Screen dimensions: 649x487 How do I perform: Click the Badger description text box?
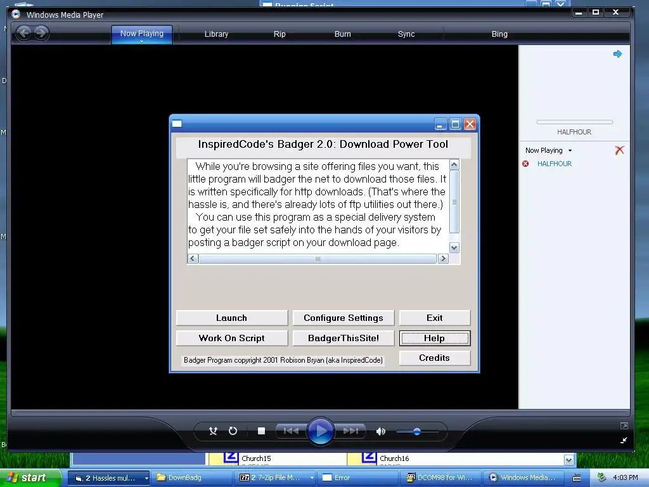(x=318, y=206)
